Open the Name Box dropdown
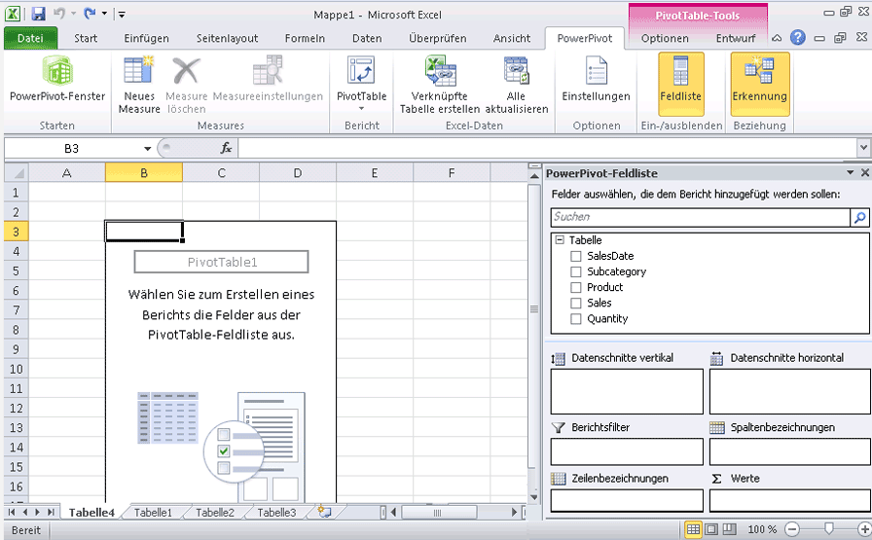The height and width of the screenshot is (540, 872). coord(147,149)
